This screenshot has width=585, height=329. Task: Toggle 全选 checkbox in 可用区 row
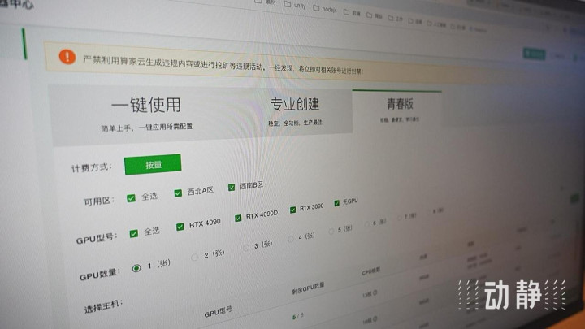(x=131, y=198)
